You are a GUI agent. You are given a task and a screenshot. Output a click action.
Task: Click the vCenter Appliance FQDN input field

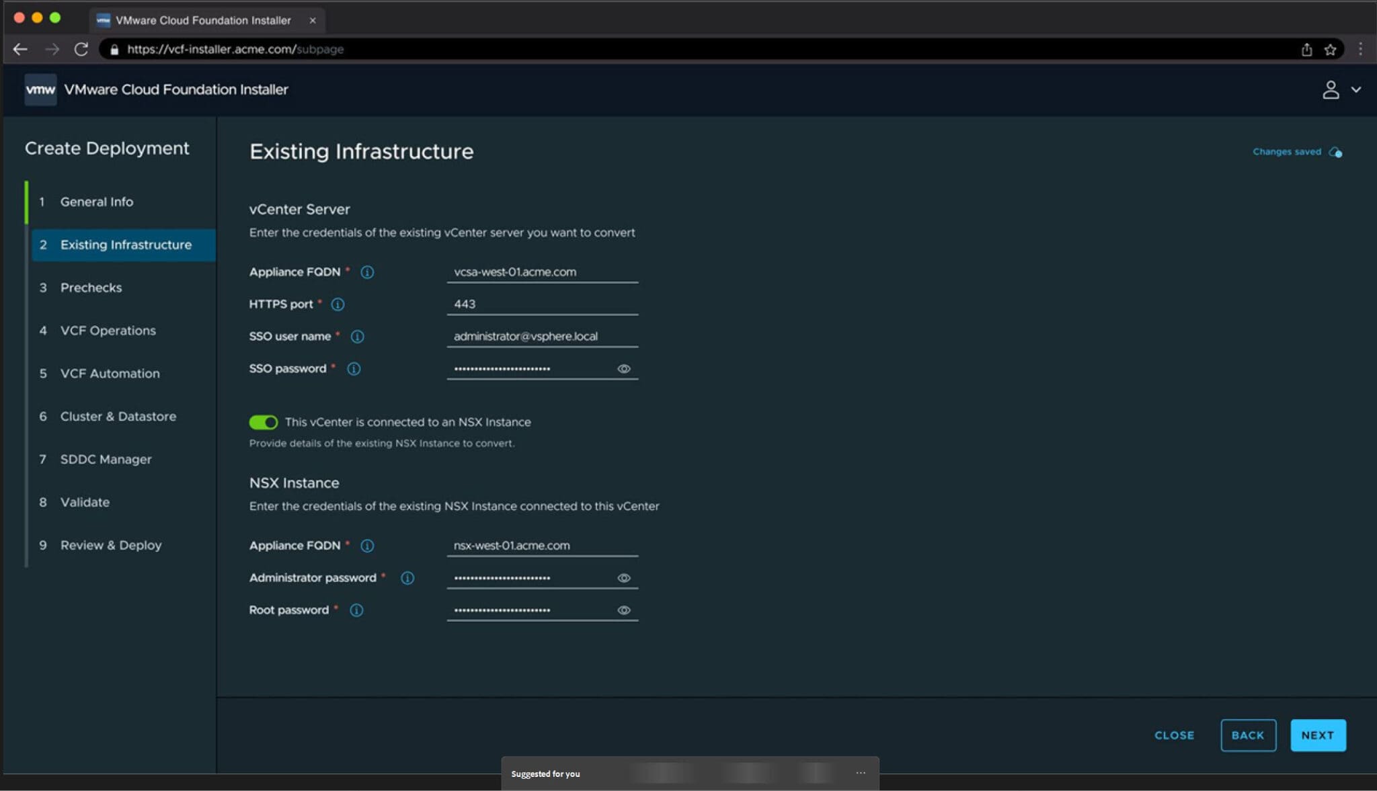click(x=542, y=272)
